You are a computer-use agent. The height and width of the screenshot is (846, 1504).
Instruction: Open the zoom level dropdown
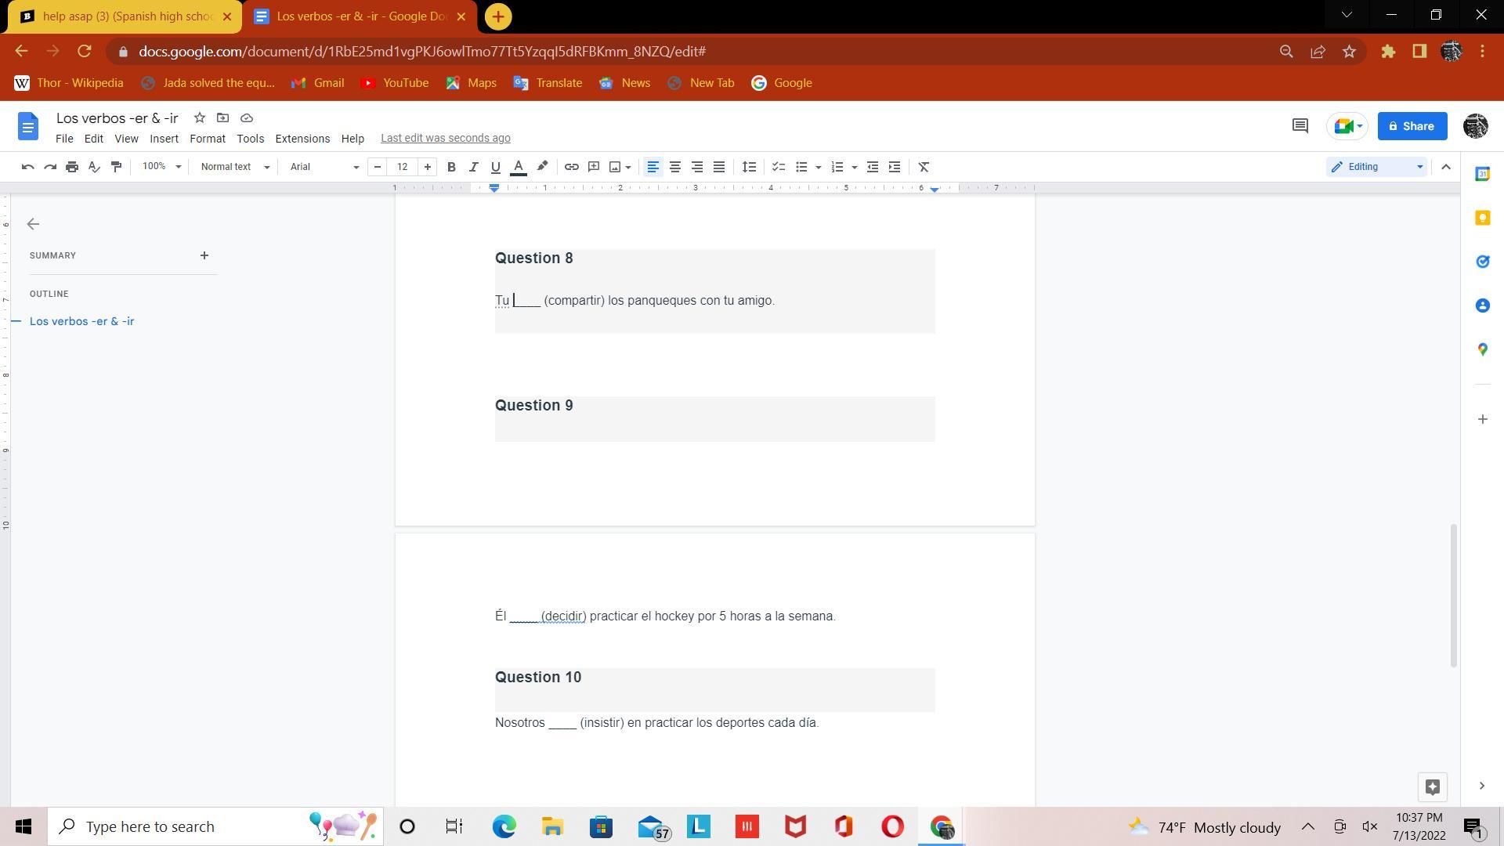pos(161,167)
